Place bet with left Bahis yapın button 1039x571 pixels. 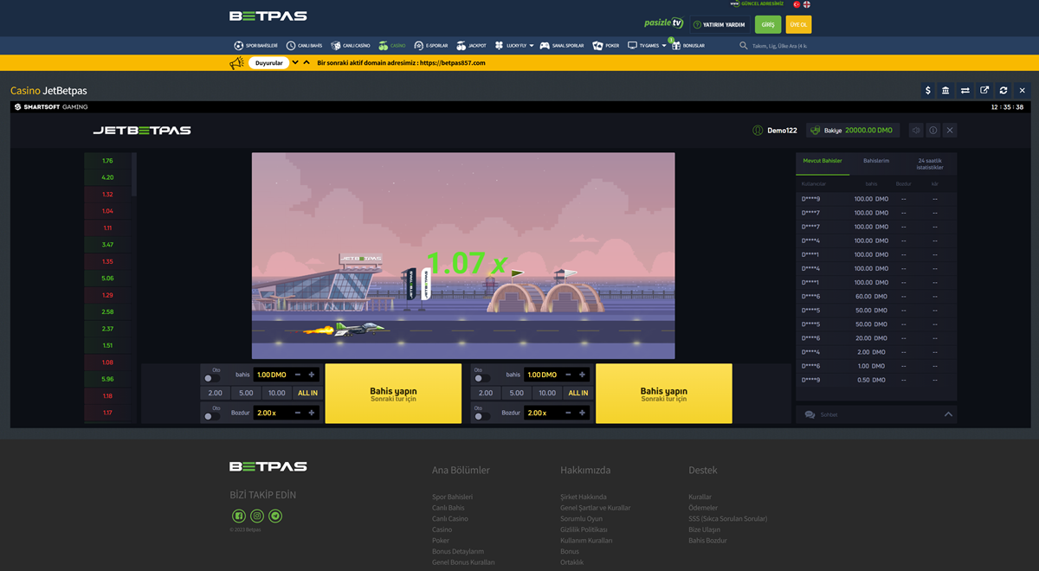point(393,394)
